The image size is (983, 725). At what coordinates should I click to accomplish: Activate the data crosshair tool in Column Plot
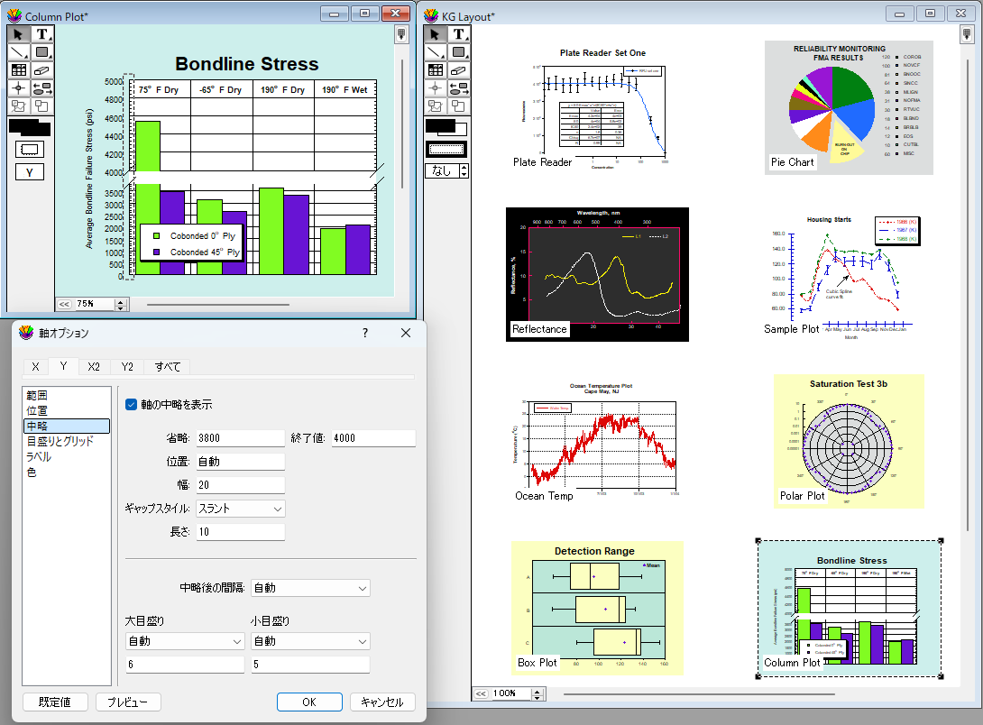click(x=18, y=88)
